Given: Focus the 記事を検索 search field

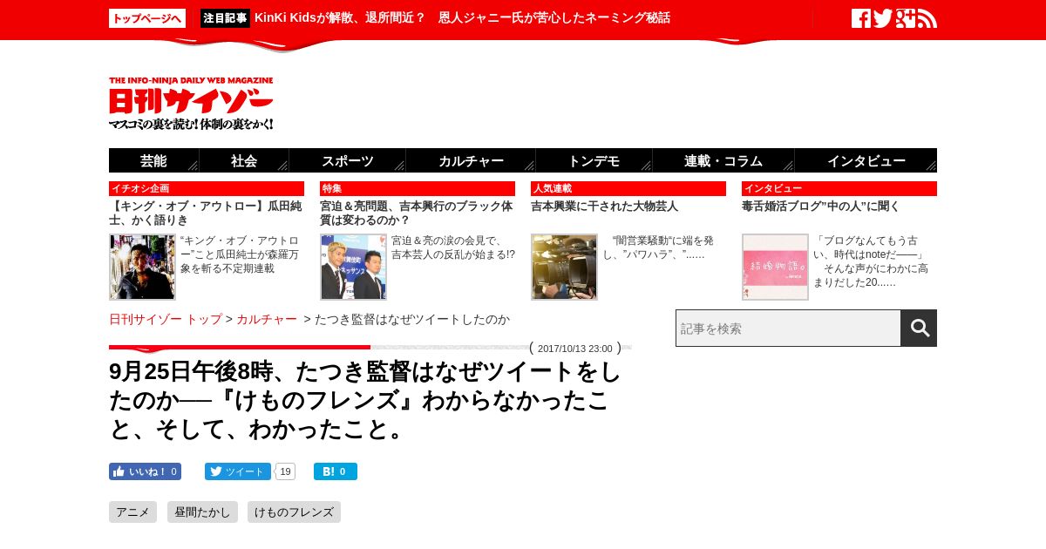Looking at the screenshot, I should 788,328.
